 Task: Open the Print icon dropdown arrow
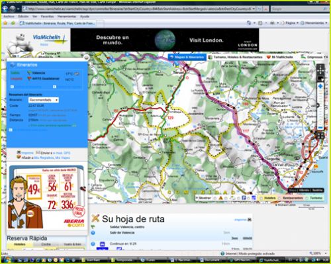coord(277,23)
